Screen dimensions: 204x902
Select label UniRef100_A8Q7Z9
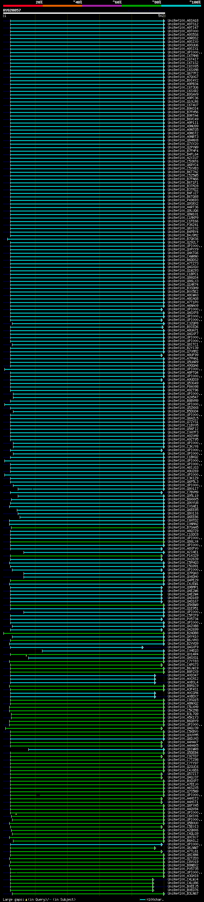(183, 531)
